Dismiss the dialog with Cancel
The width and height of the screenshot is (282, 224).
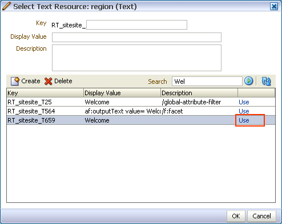click(x=261, y=216)
